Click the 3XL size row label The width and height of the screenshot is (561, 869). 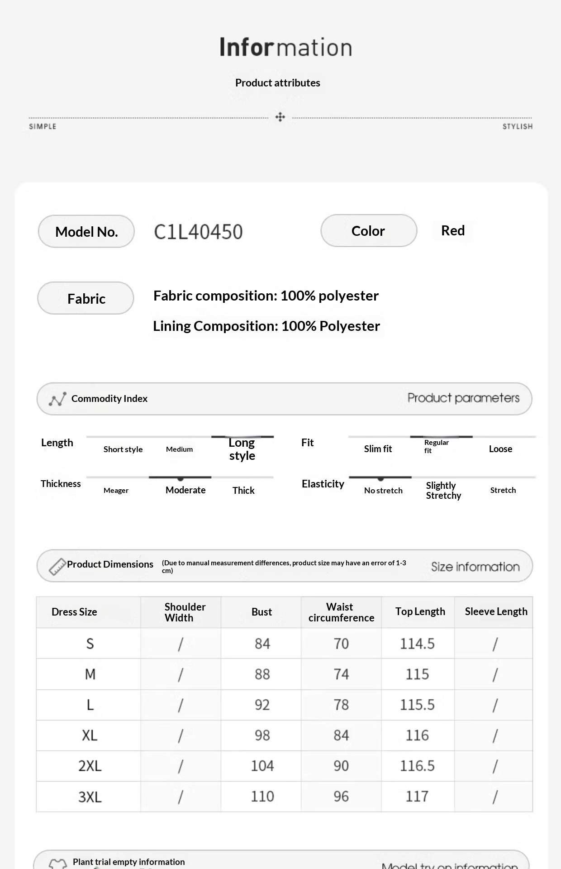[90, 797]
